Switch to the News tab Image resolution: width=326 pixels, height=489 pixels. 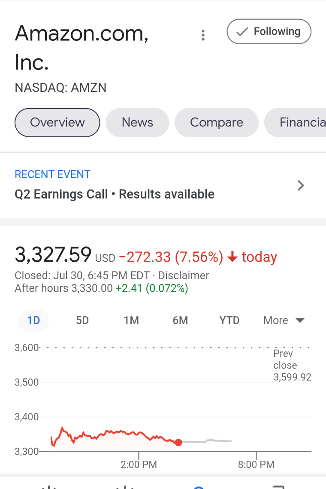tap(137, 123)
